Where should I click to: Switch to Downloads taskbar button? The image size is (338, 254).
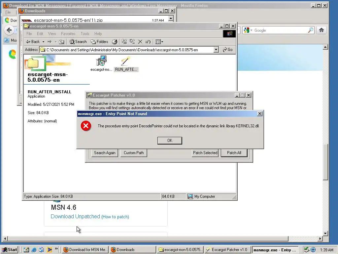point(133,250)
